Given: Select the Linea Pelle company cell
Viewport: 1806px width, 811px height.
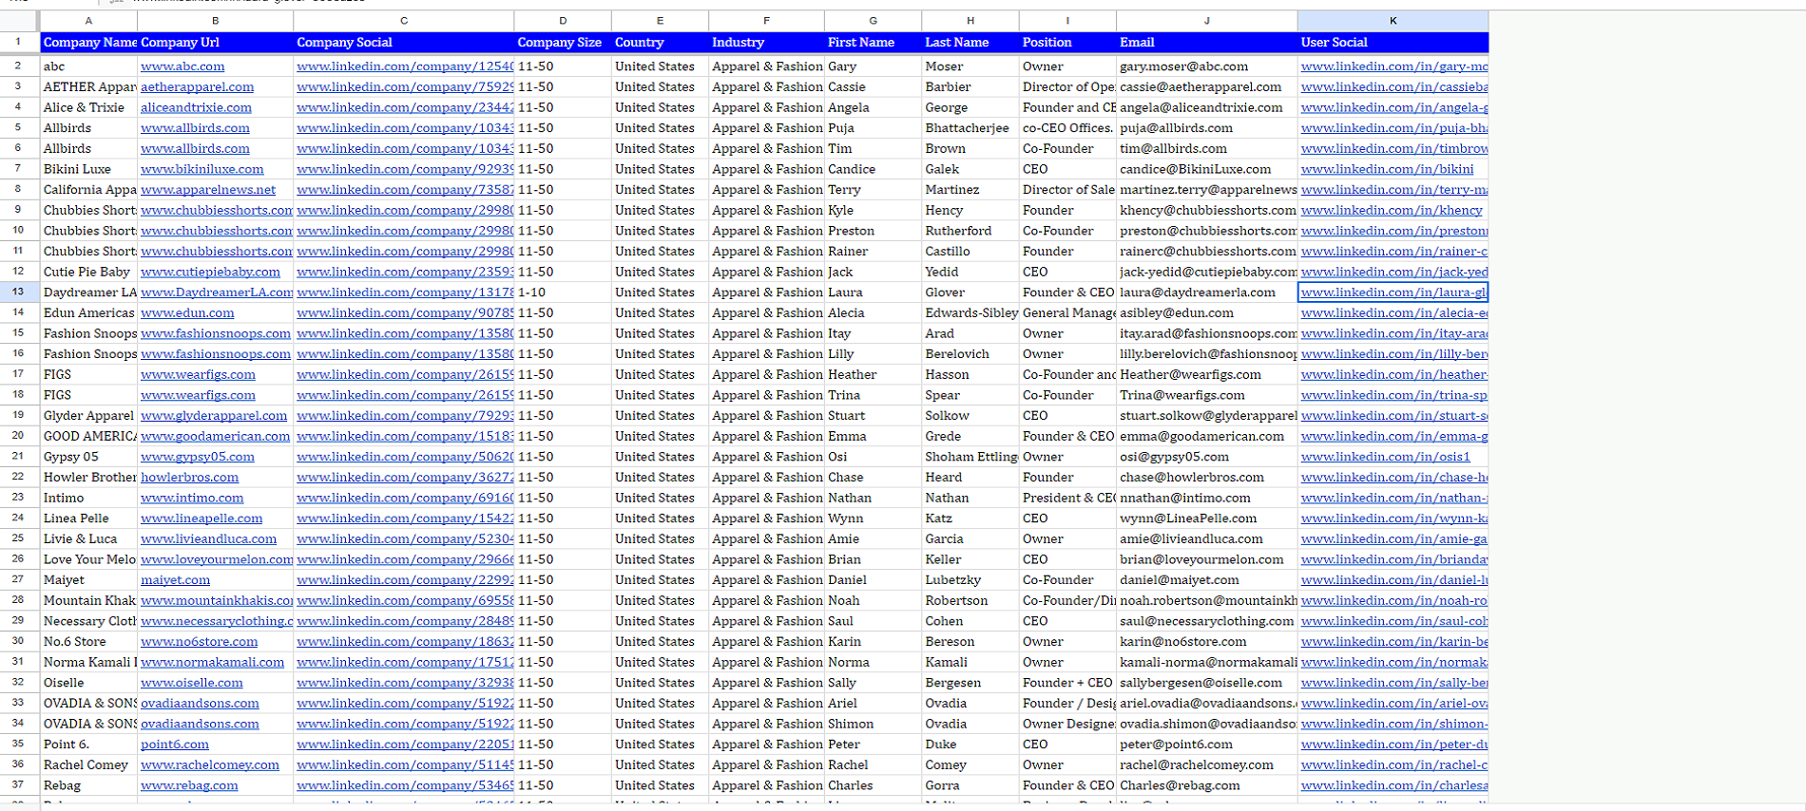Looking at the screenshot, I should 88,519.
